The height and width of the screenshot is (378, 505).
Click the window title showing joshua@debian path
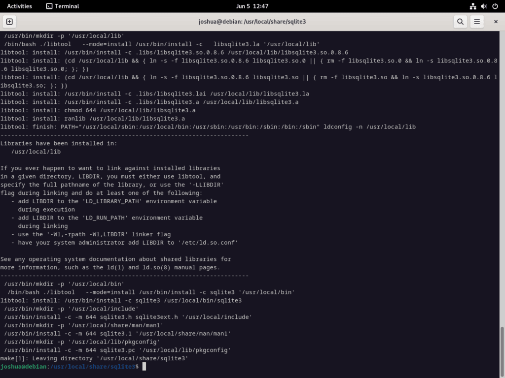click(x=252, y=22)
